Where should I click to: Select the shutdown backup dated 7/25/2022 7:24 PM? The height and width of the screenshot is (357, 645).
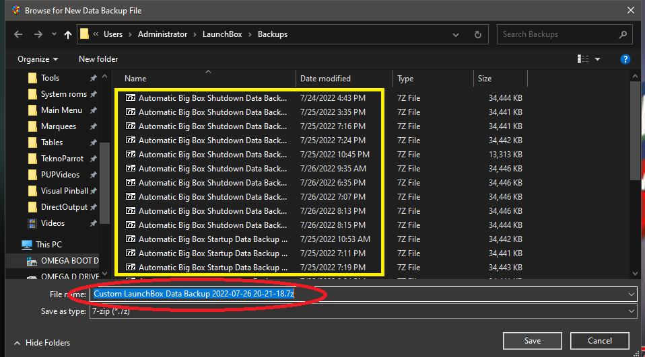(213, 141)
